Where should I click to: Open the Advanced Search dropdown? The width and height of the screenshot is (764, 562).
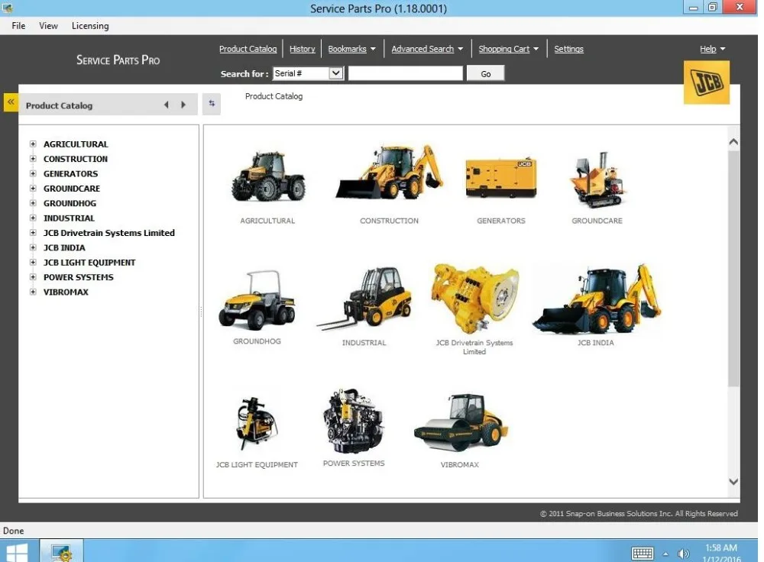click(x=427, y=49)
